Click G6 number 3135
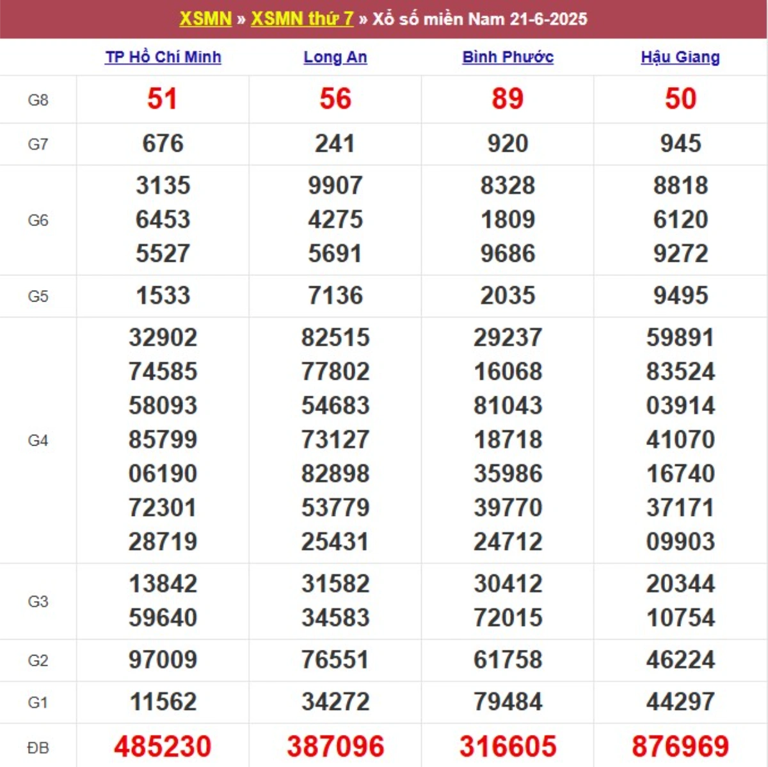768x767 pixels. coord(163,186)
